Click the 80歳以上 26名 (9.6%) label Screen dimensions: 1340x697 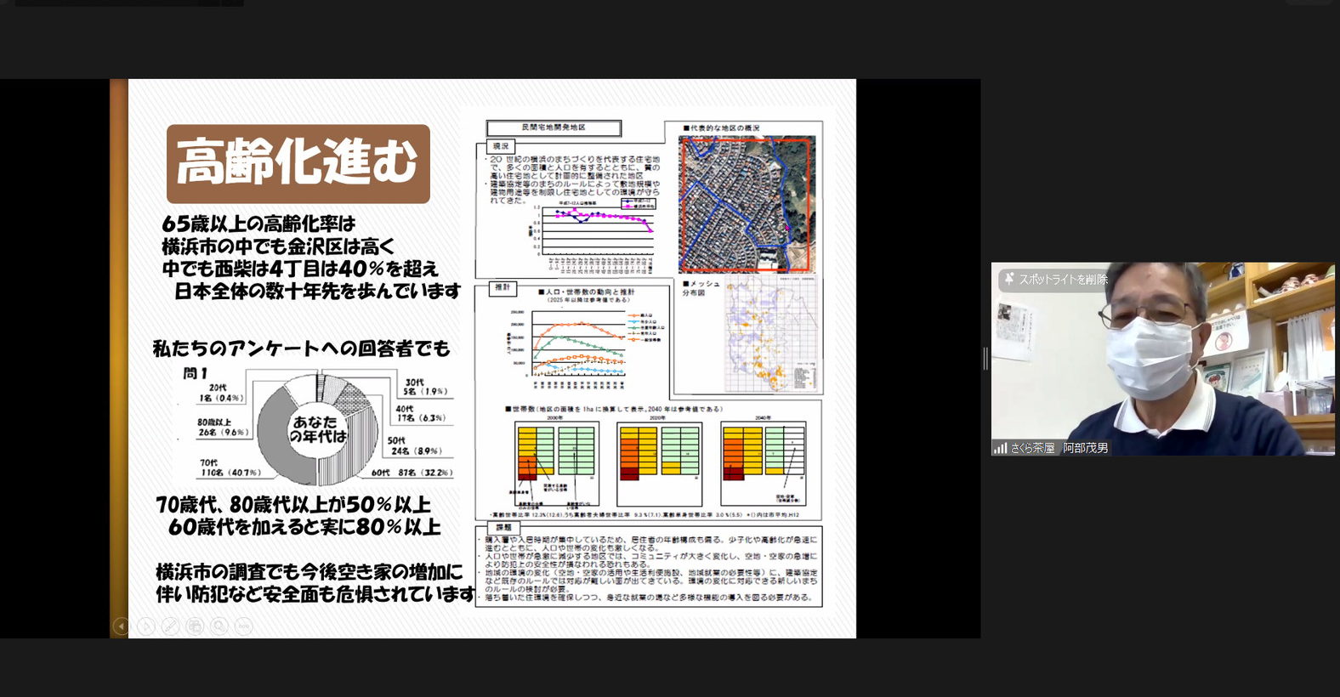223,427
